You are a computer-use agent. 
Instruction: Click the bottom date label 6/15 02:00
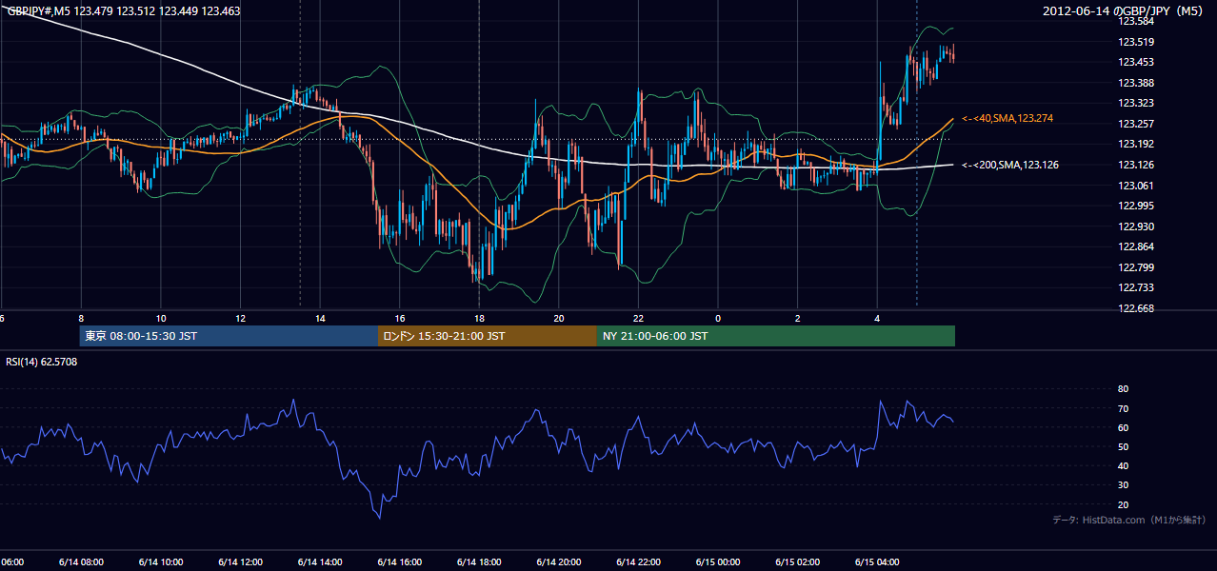pyautogui.click(x=798, y=562)
